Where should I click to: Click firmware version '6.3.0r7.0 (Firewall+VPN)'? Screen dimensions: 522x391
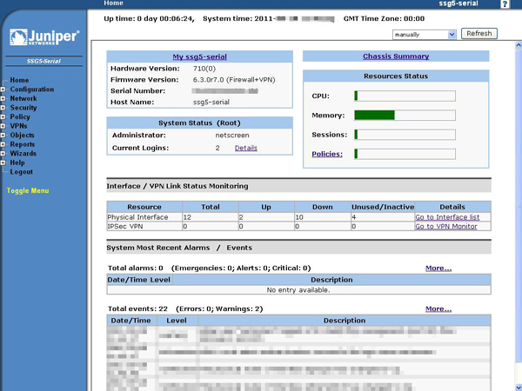(x=234, y=80)
